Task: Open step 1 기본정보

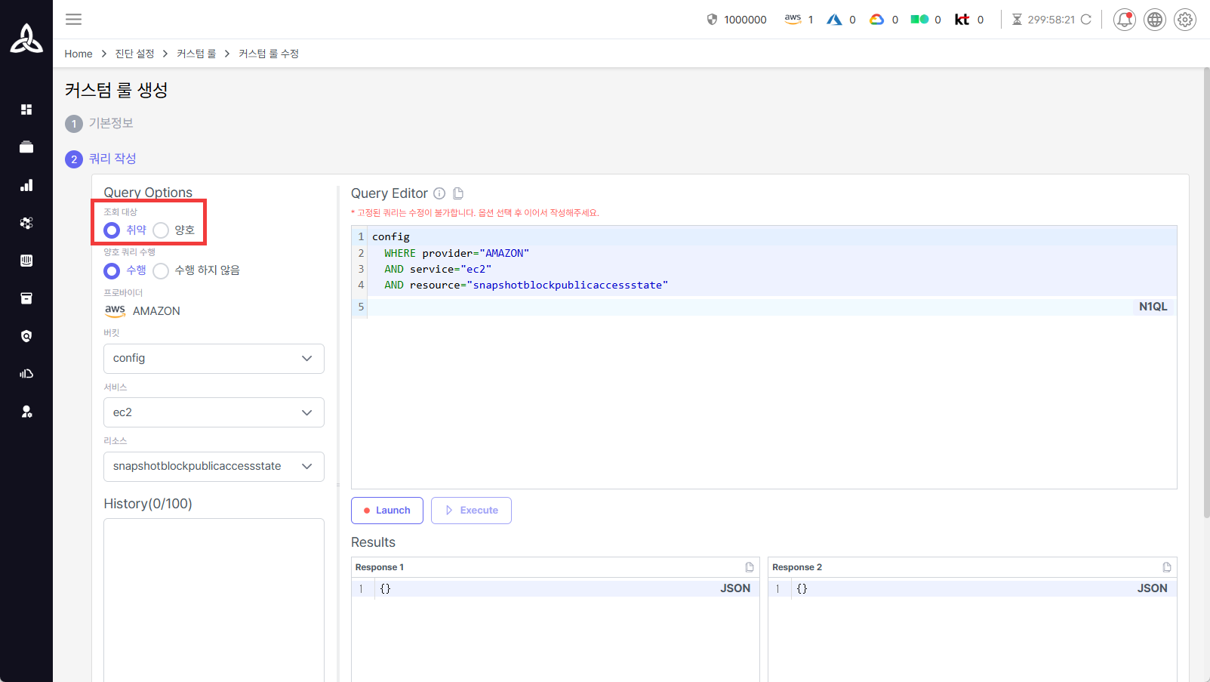Action: point(110,123)
